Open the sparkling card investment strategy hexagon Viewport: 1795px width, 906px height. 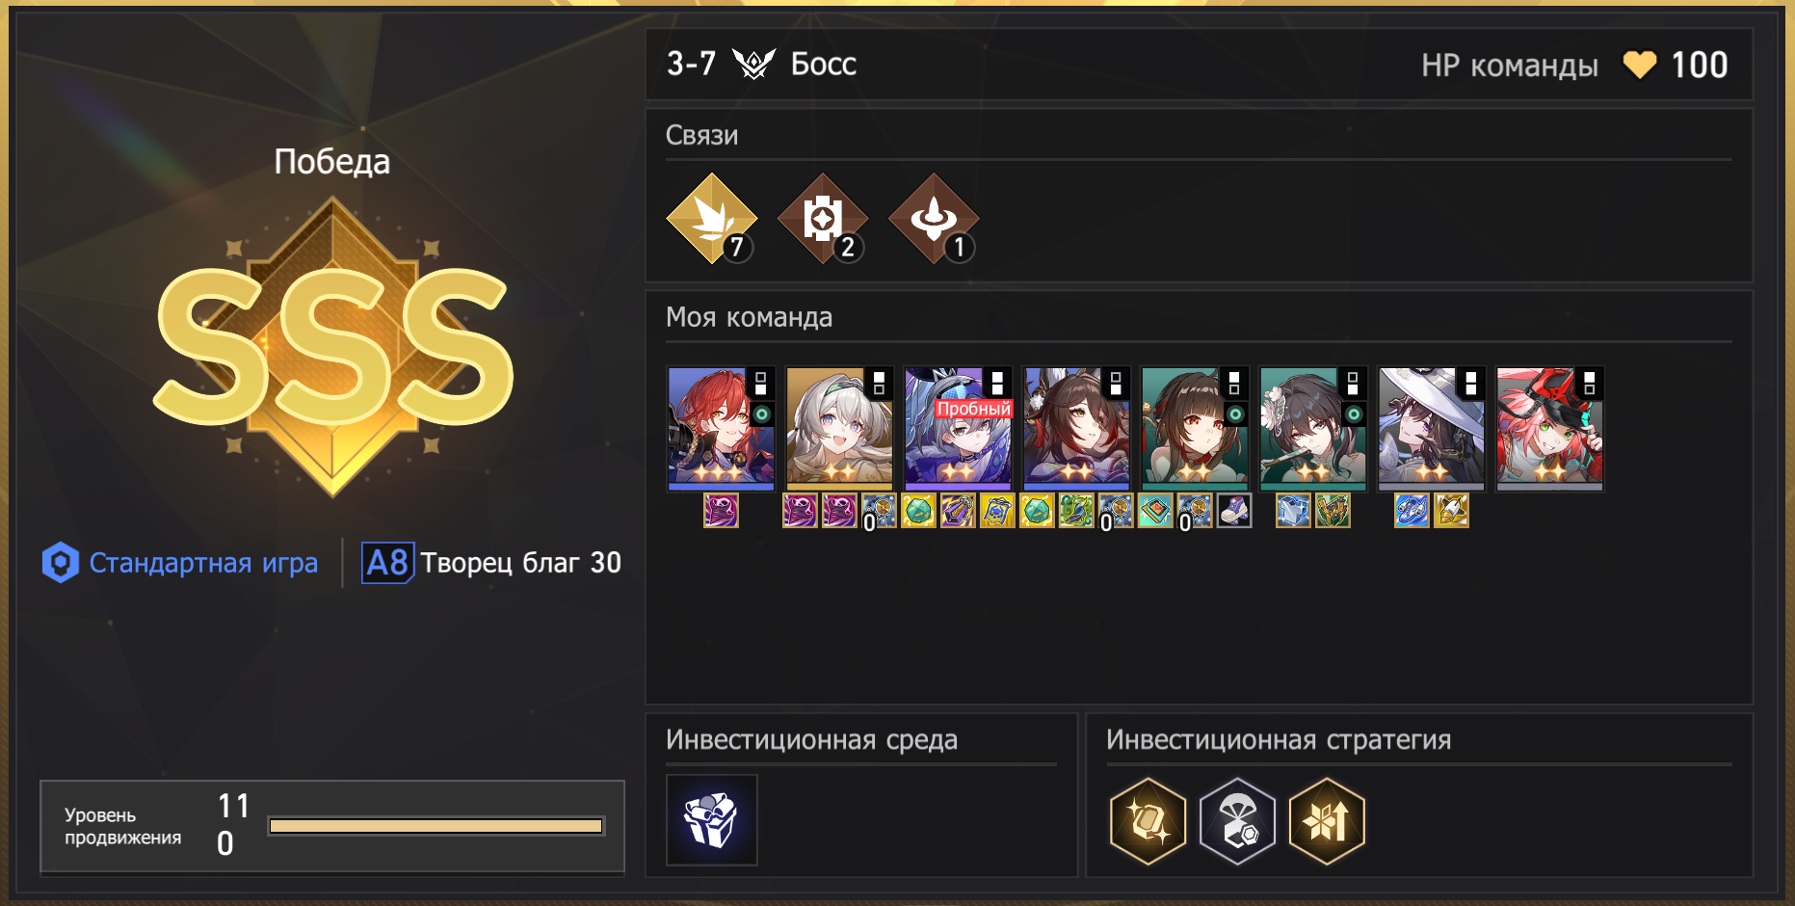pos(1148,821)
